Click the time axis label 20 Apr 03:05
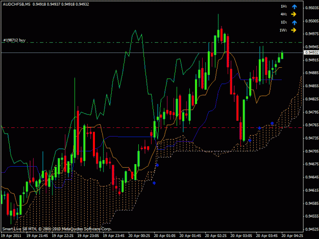 click(241, 235)
